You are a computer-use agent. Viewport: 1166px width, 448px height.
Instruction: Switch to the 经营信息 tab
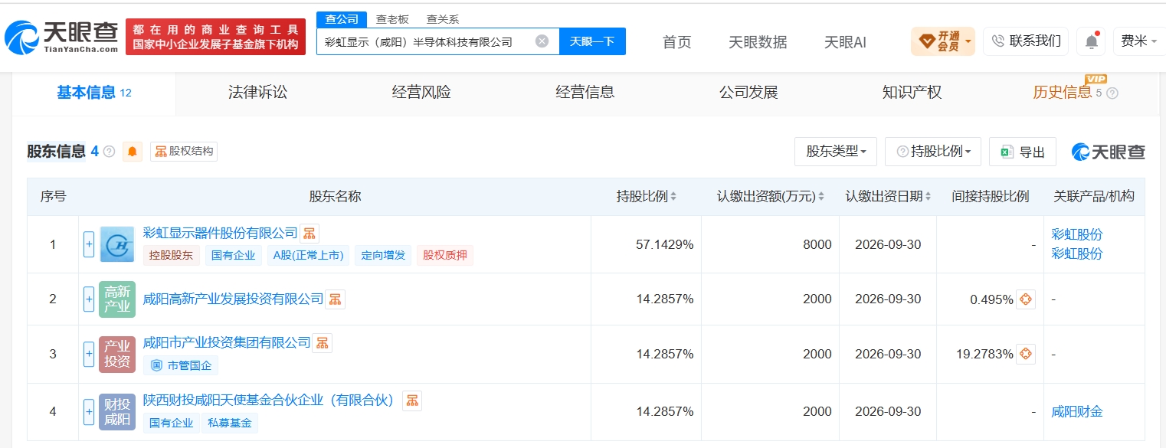[x=585, y=93]
